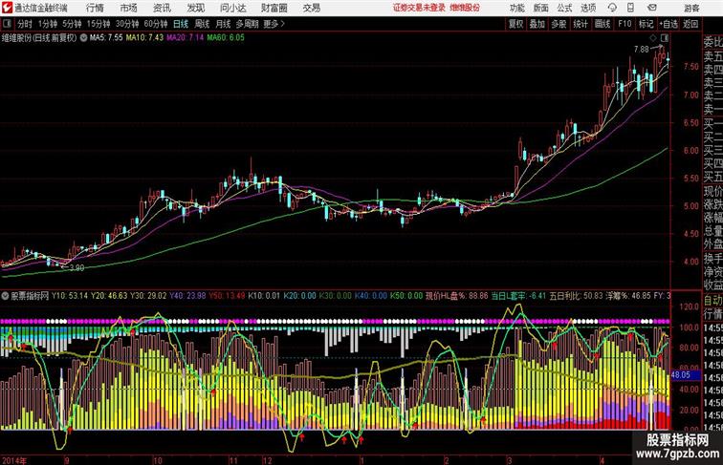723x465 pixels.
Task: Open the 版面 menu
Action: pyautogui.click(x=541, y=8)
